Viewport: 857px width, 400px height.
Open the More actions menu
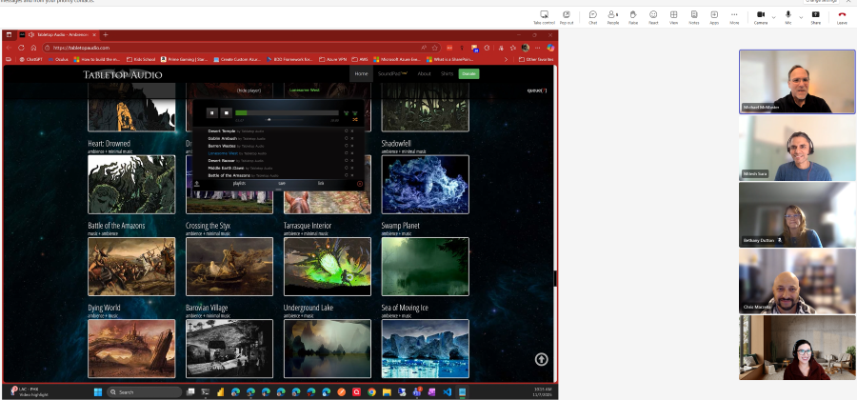734,17
